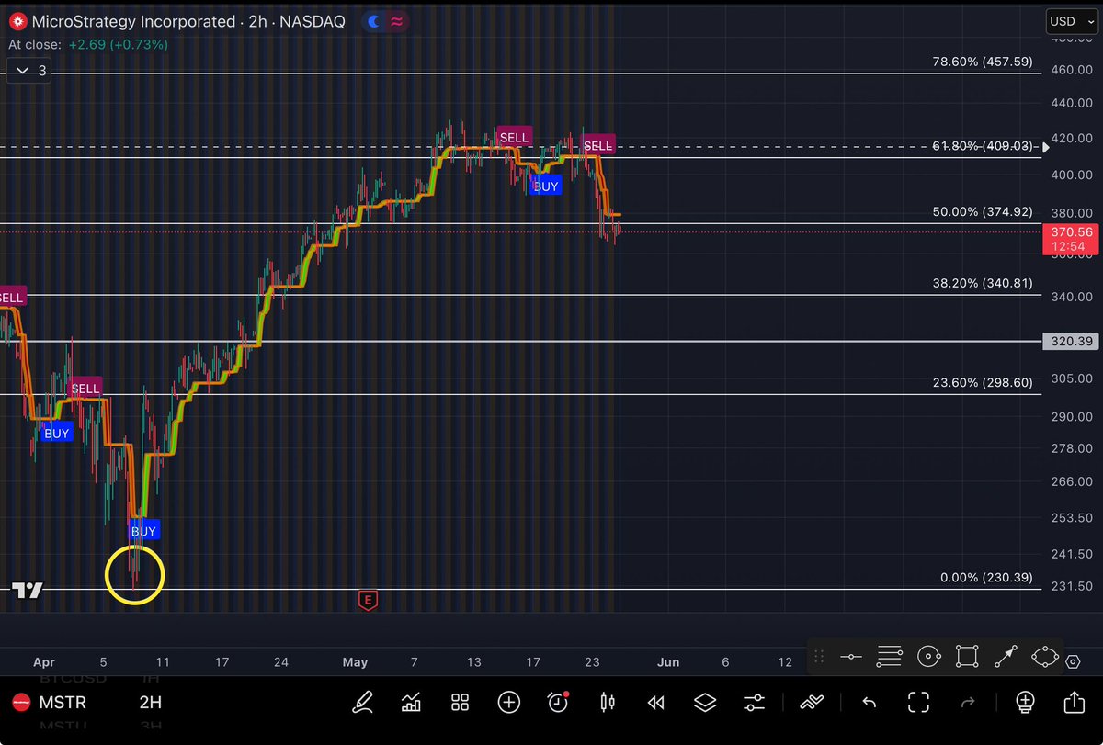Select the 23.60% (298.60) Fib label
This screenshot has width=1103, height=745.
(982, 383)
